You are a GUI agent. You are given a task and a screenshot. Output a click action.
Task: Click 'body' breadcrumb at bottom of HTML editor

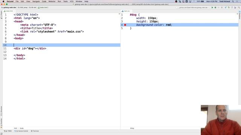[x=22, y=128]
